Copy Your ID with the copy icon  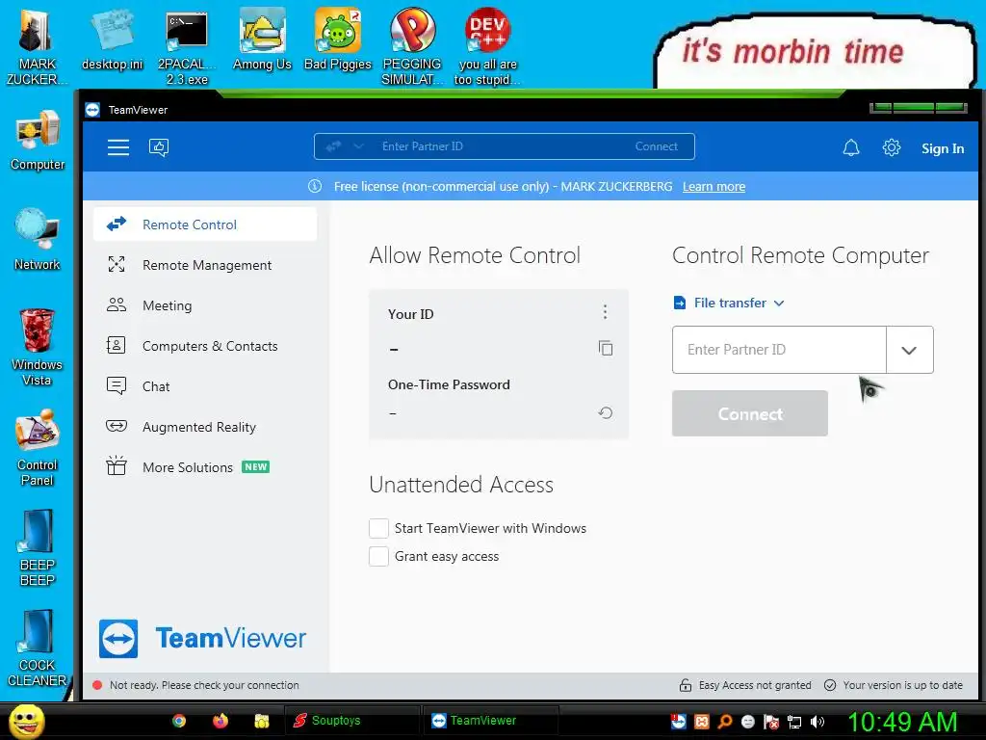606,348
